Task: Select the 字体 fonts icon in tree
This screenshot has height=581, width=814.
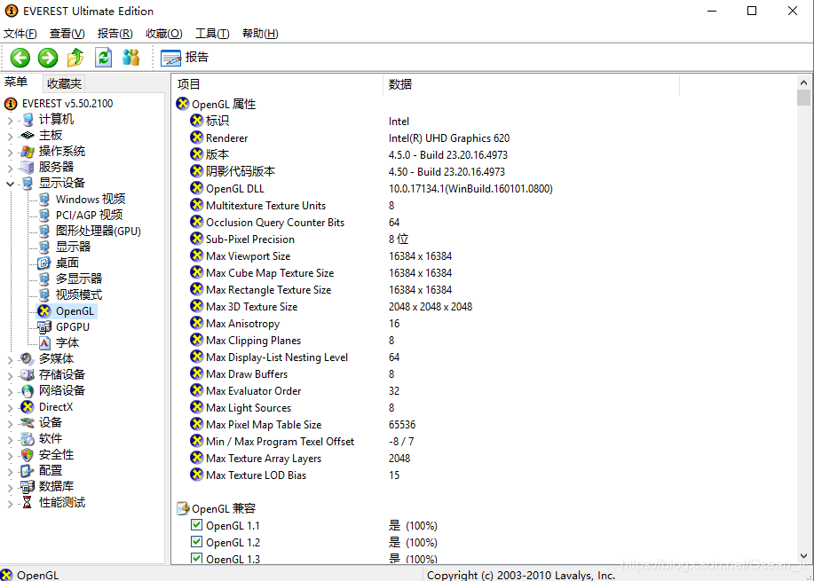Action: (x=44, y=343)
